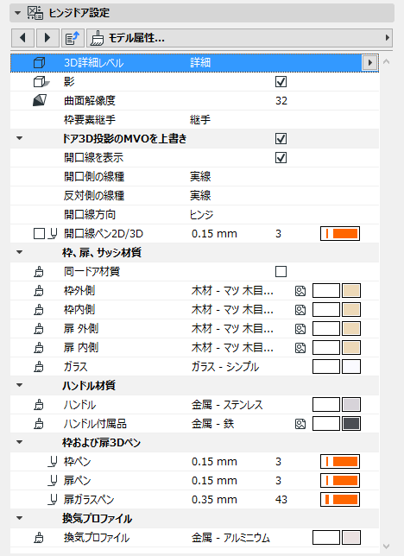
Task: Select 金属 - ステンレス material value
Action: (227, 405)
